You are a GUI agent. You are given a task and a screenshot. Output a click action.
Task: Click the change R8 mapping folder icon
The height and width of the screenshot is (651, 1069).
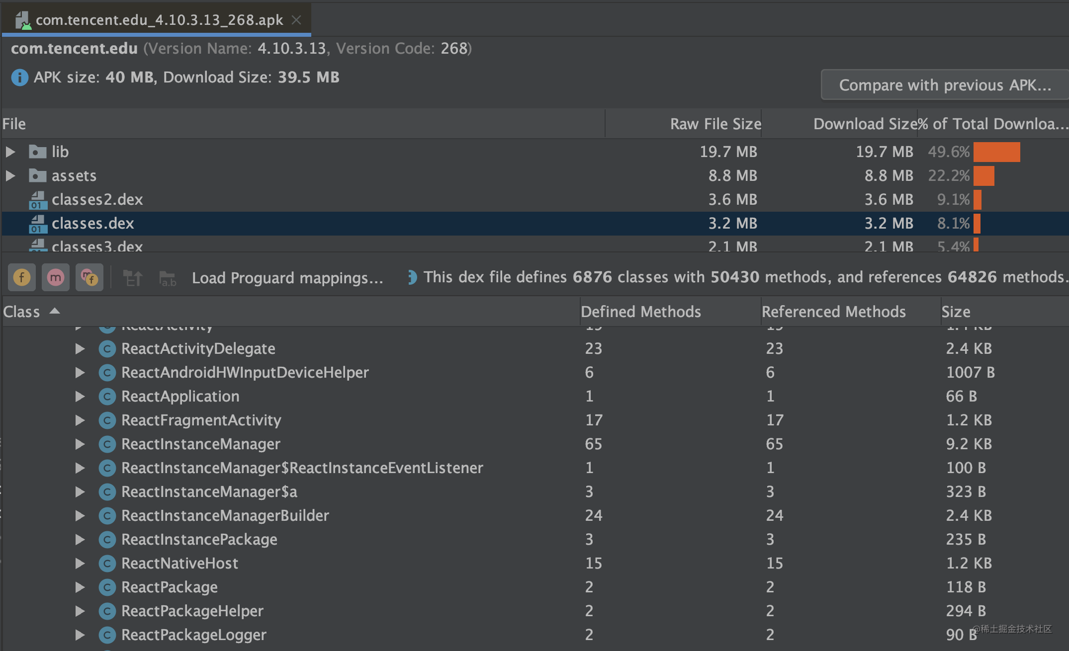pyautogui.click(x=168, y=278)
